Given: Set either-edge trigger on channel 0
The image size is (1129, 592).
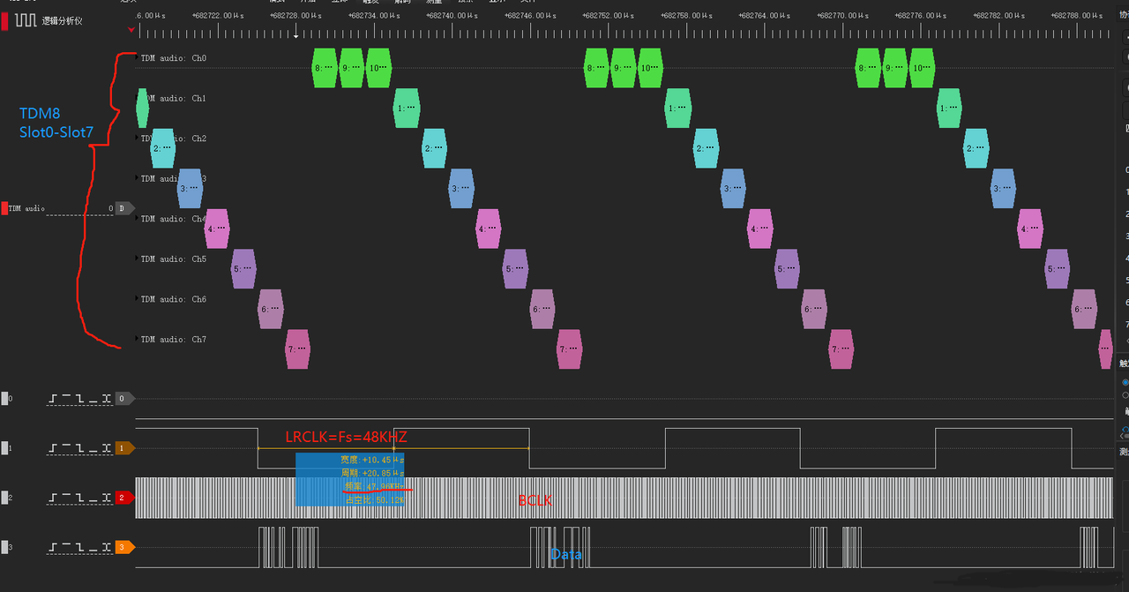Looking at the screenshot, I should [x=107, y=399].
